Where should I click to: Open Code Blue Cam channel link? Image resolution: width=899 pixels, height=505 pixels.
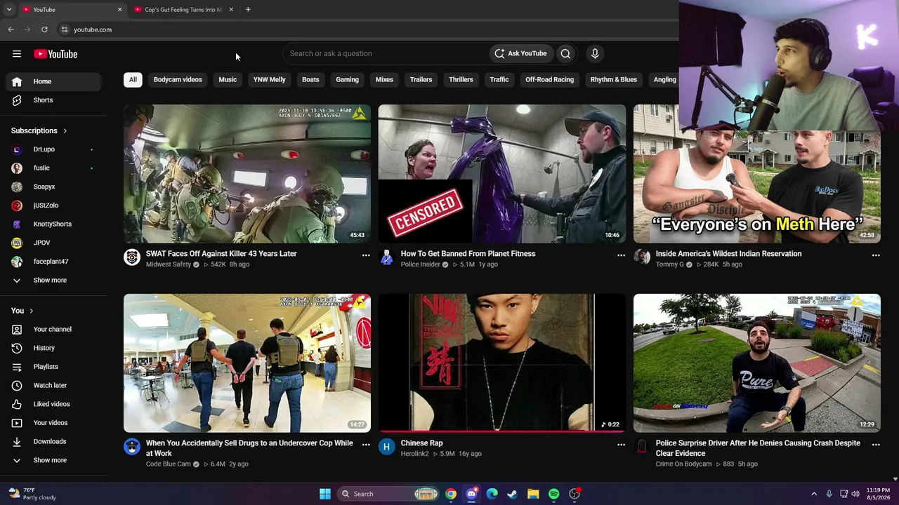(x=168, y=464)
